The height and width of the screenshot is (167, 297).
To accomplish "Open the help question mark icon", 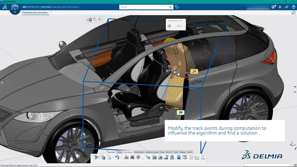I will coord(294,7).
